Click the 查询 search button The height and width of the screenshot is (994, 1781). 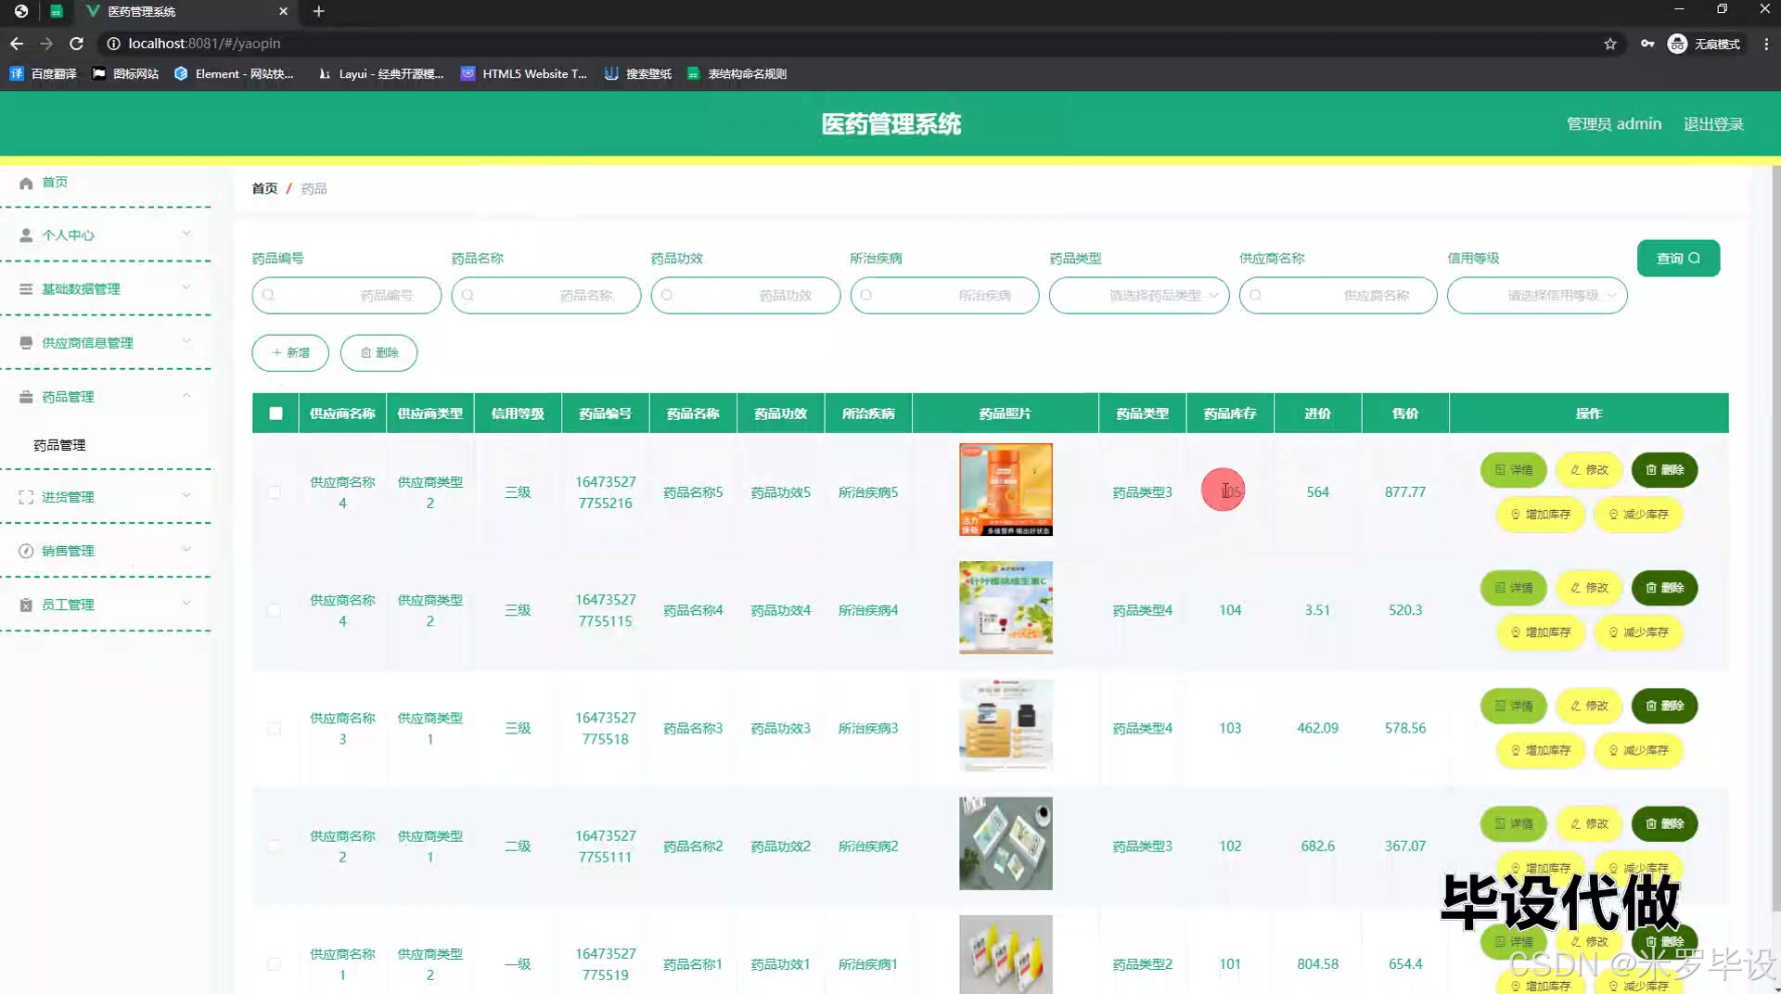point(1678,258)
